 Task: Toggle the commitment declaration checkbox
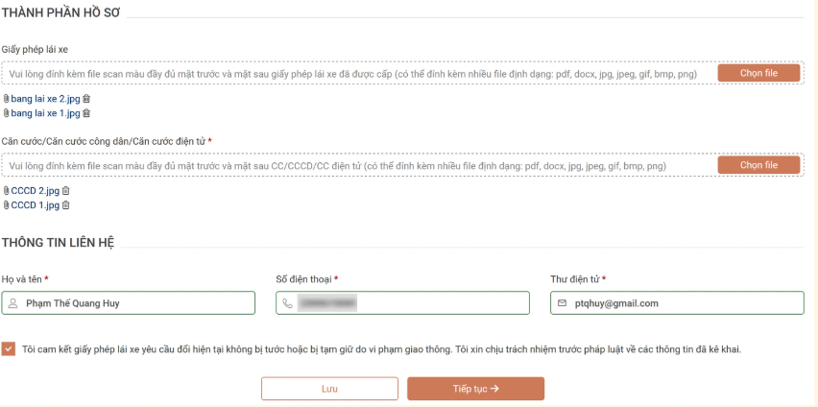[x=9, y=349]
